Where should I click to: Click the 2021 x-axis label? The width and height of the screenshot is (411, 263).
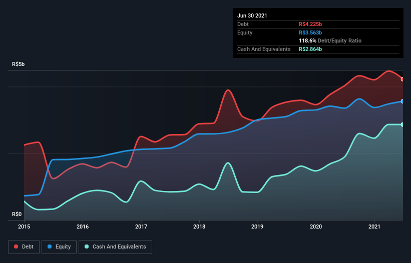click(374, 226)
